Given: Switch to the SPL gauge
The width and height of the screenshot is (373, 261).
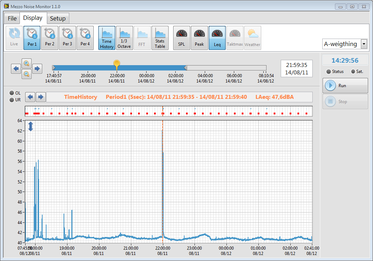Looking at the screenshot, I should (182, 38).
